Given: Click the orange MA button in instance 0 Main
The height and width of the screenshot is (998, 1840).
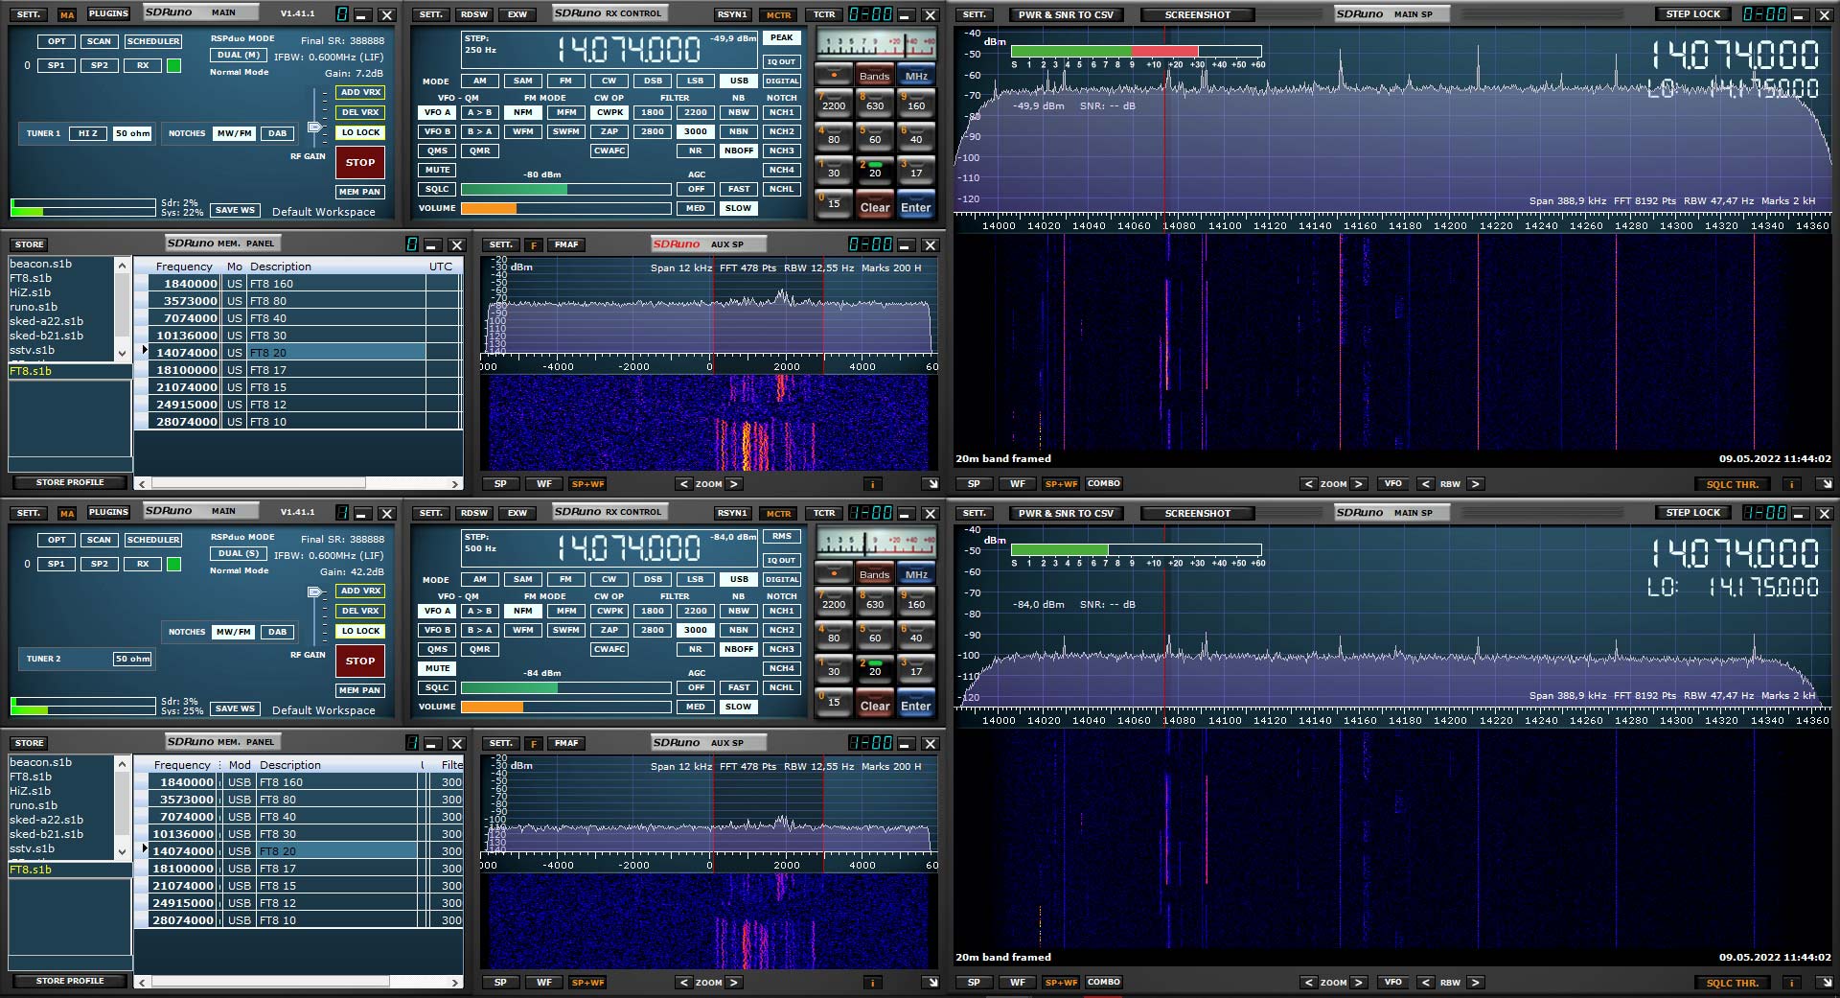Looking at the screenshot, I should (66, 15).
